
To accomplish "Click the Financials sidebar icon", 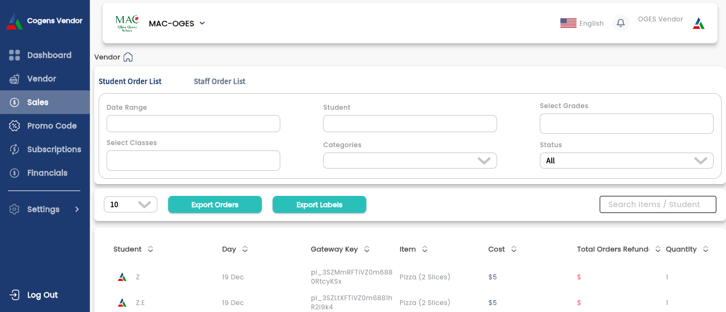I will [x=14, y=173].
